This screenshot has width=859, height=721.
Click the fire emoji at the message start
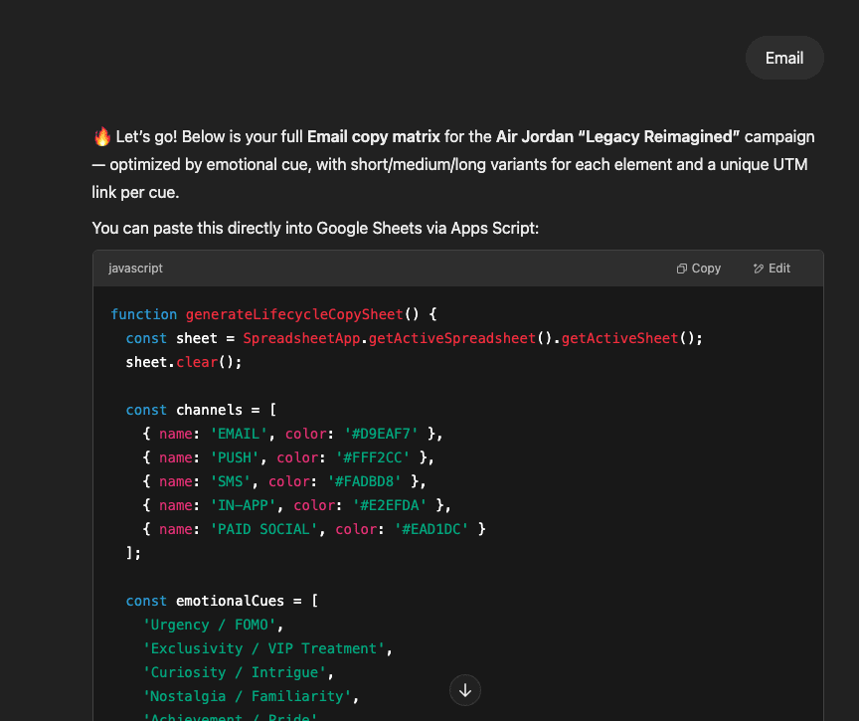(98, 136)
